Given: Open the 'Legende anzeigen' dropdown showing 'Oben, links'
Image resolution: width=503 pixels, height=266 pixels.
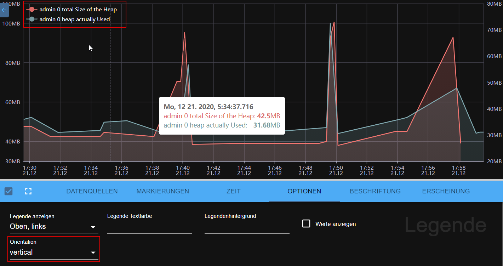Looking at the screenshot, I should [x=53, y=226].
